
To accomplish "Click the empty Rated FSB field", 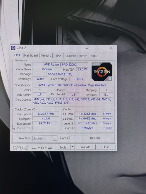I will [x=46, y=128].
